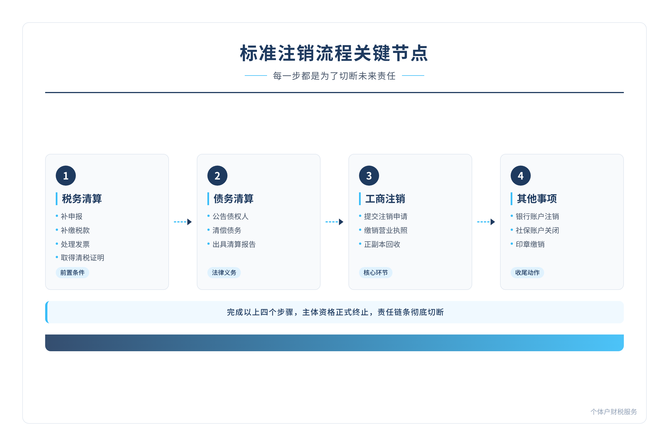
Task: Click the 个体户财税服务 footer label
Action: click(x=614, y=412)
